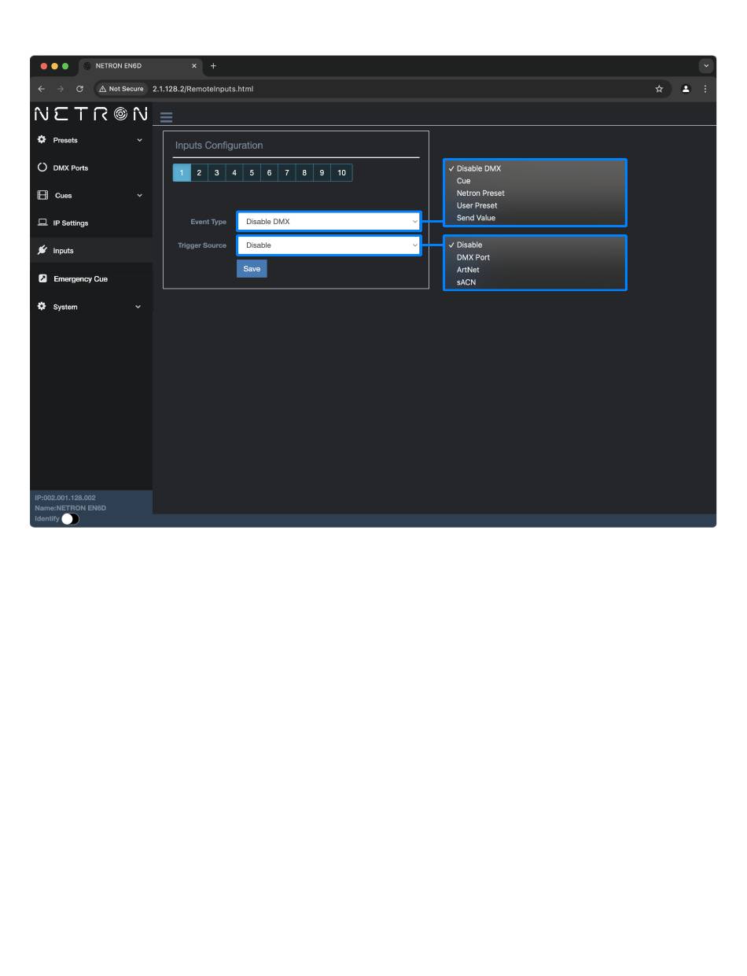Close the NETRON EN6D browser tab
The height and width of the screenshot is (976, 747).
[x=194, y=66]
